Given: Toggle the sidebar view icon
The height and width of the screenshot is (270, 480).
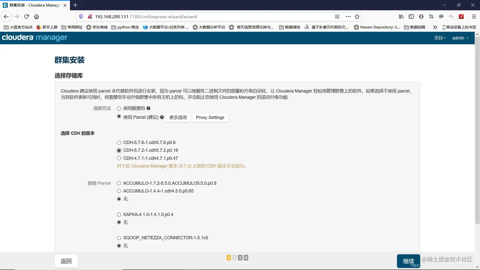Looking at the screenshot, I should (x=411, y=16).
